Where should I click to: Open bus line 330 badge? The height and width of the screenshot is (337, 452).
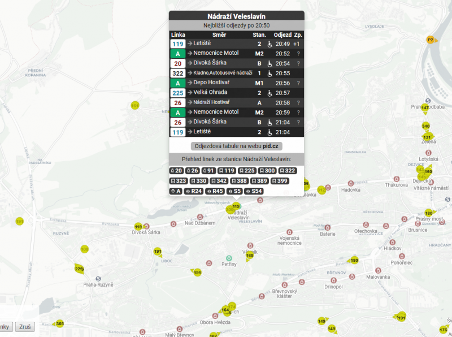coord(199,181)
